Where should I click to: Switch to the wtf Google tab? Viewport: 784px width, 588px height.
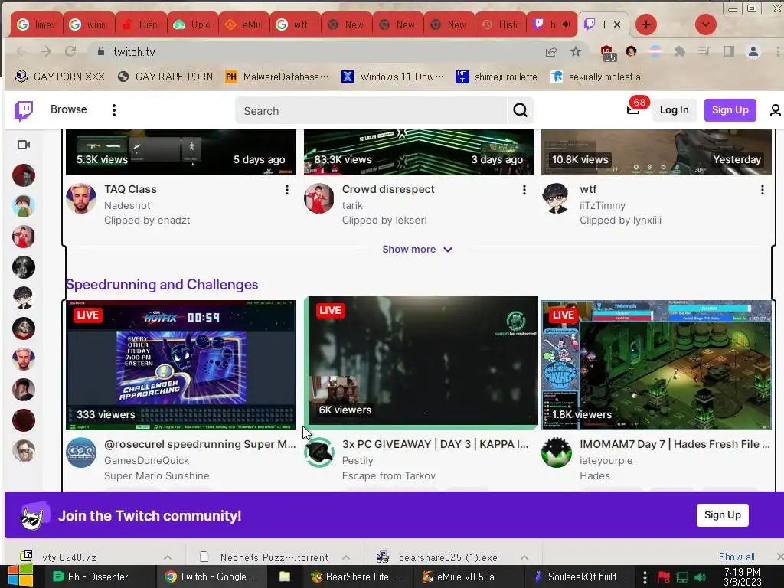point(296,24)
